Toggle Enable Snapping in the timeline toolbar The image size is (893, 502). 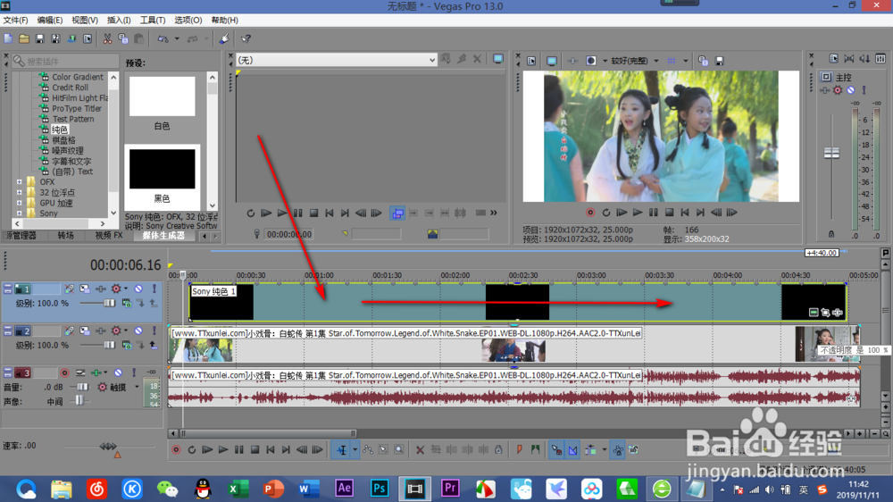(556, 450)
